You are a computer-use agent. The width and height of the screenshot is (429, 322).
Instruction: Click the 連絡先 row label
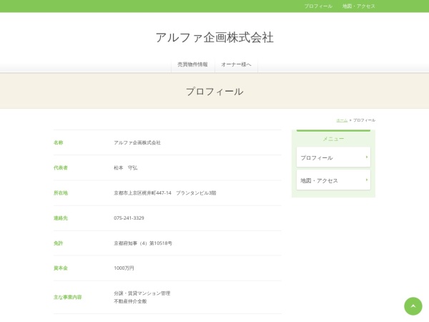61,218
